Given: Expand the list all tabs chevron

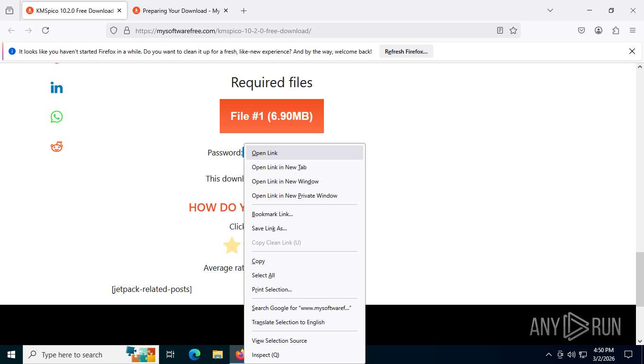Looking at the screenshot, I should (550, 10).
